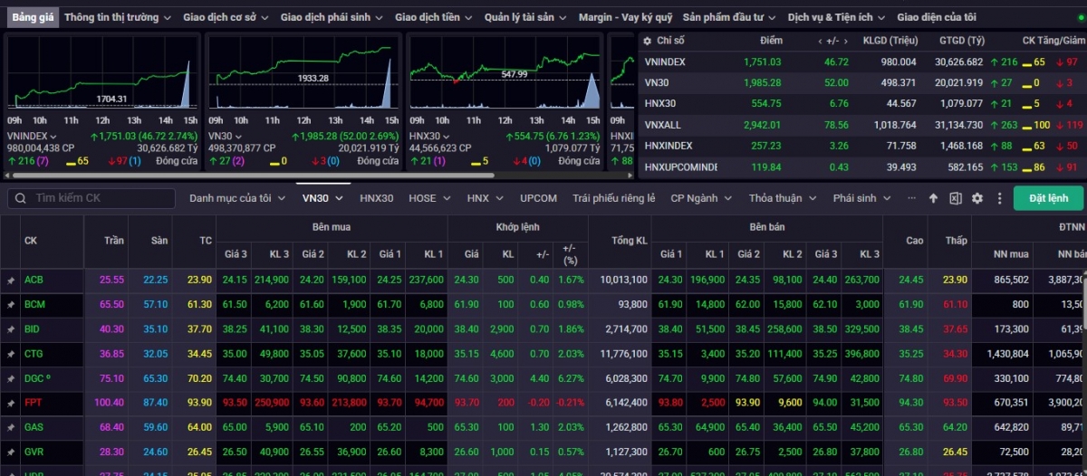1087x476 pixels.
Task: Click the gear icon beside Chỉ số
Action: (647, 41)
